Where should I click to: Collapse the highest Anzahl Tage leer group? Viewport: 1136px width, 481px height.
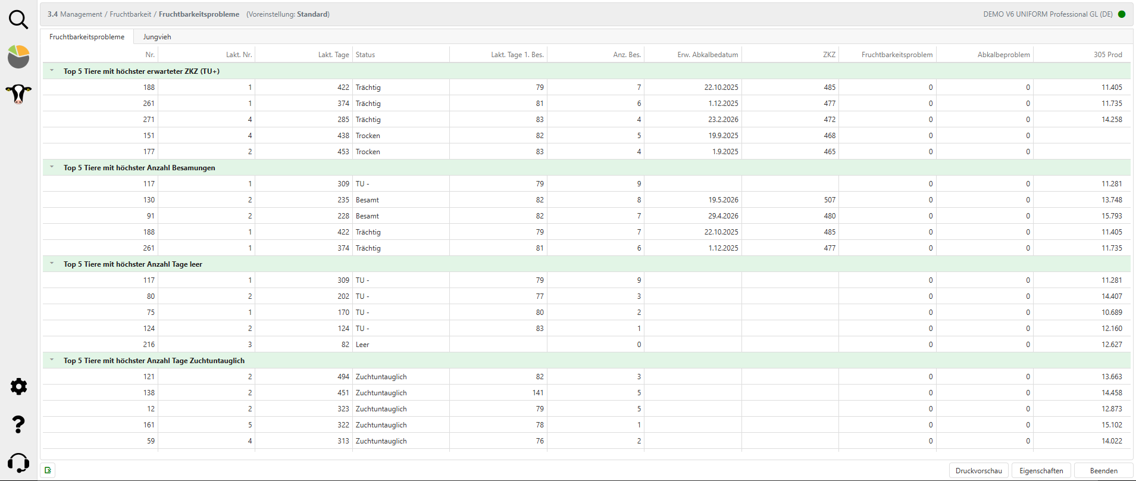pos(52,264)
